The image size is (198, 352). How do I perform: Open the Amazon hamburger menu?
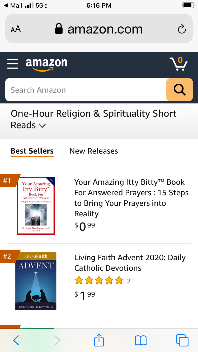(13, 64)
